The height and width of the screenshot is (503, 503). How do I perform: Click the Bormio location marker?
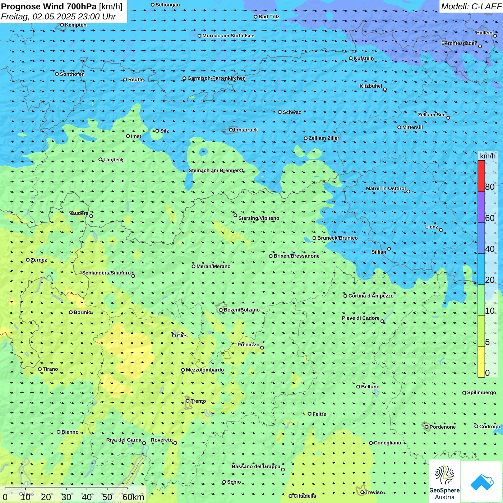tap(71, 312)
